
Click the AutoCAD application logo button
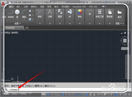[x=3, y=4]
